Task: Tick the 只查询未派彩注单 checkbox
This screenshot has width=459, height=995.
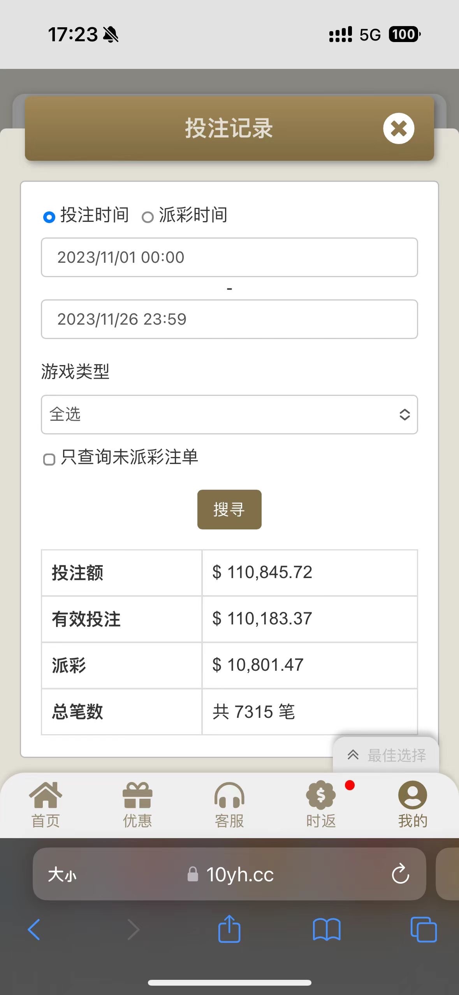Action: (x=49, y=459)
